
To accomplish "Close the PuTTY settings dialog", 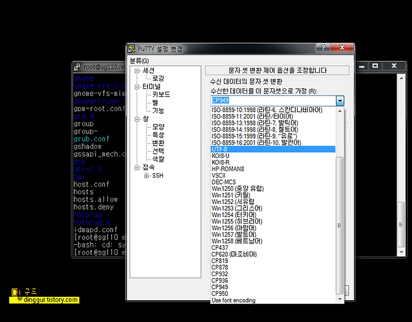I will tap(342, 48).
